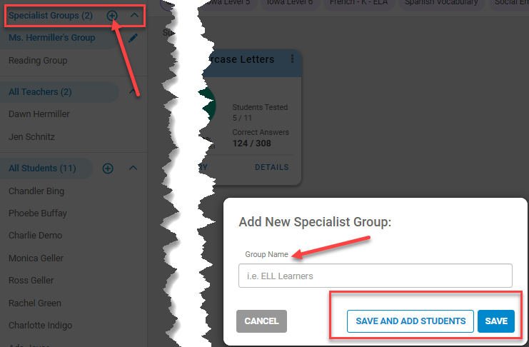529x347 pixels.
Task: Select teacher Dawn Hermiller
Action: pos(39,114)
